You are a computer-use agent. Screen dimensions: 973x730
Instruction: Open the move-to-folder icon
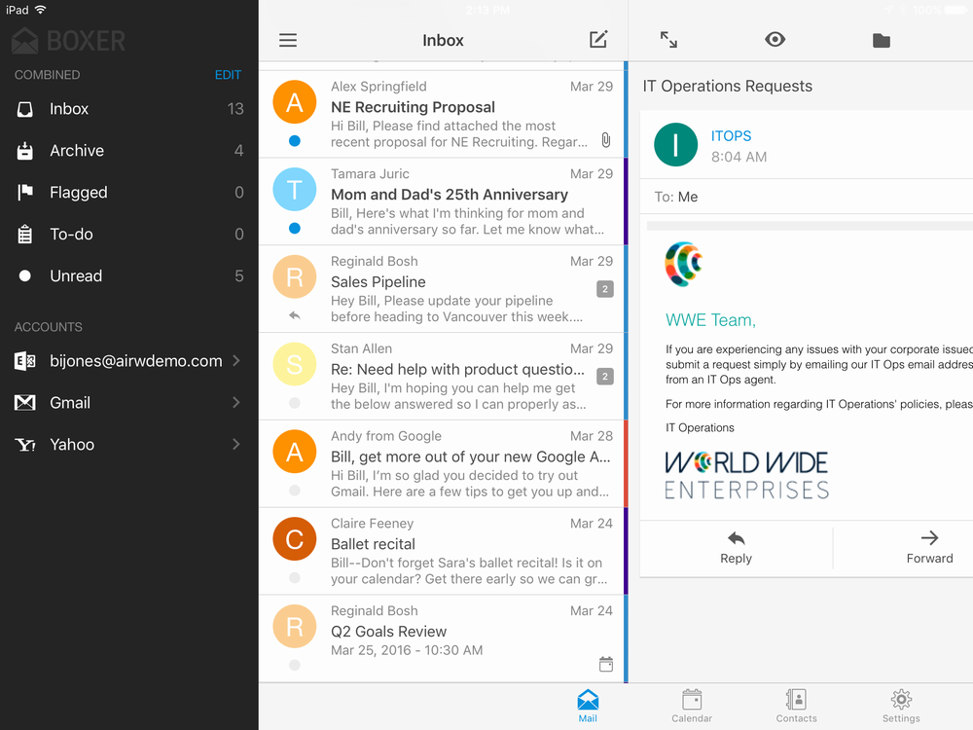pos(882,41)
